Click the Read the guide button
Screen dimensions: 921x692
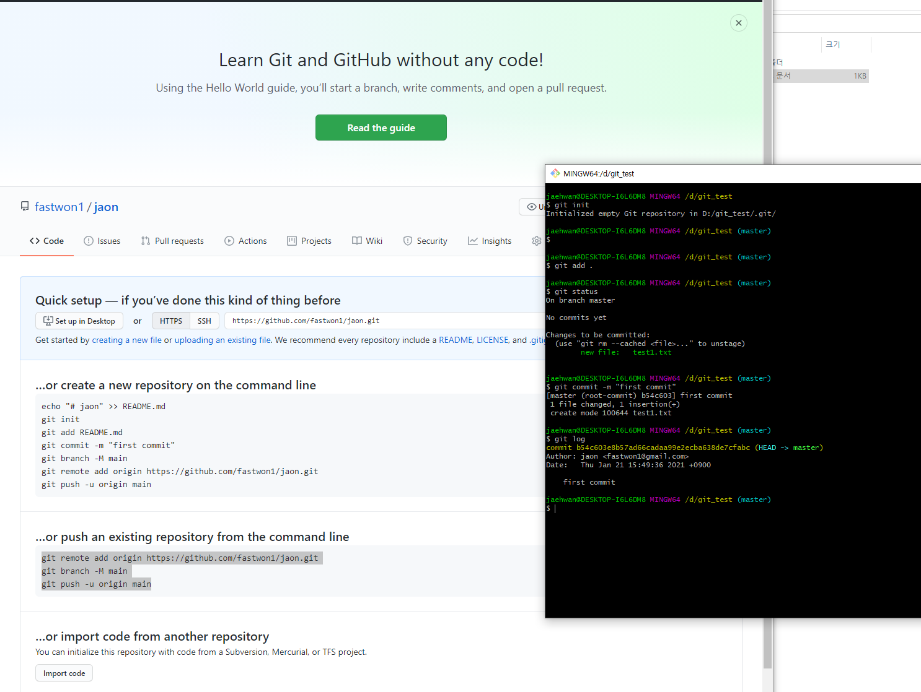[381, 128]
